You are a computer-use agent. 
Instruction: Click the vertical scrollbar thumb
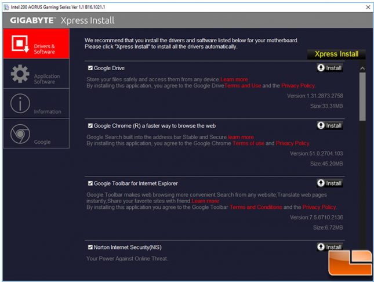(x=362, y=96)
